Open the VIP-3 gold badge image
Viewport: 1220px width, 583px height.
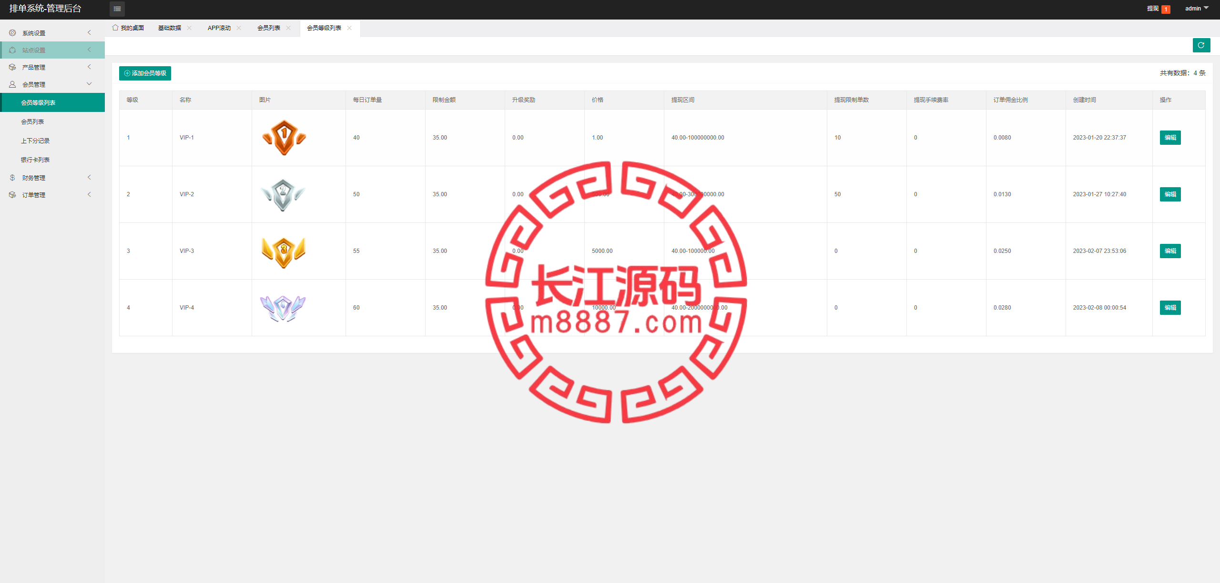click(284, 252)
